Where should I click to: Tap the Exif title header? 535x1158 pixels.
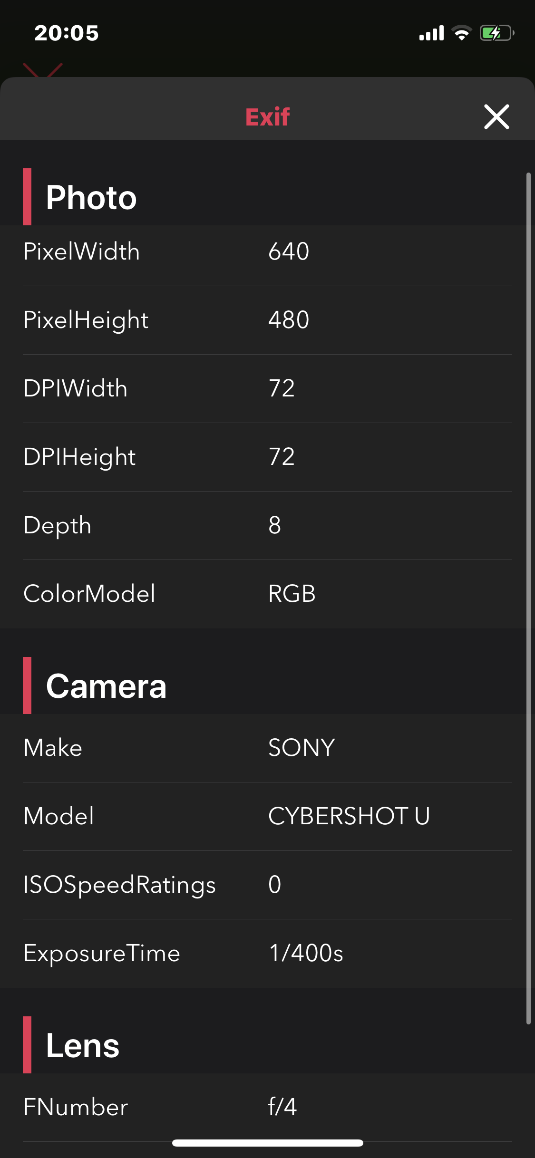[267, 116]
